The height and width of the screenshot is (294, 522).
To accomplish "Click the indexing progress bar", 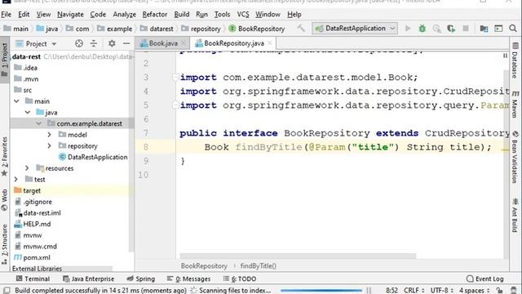I will click(x=321, y=291).
